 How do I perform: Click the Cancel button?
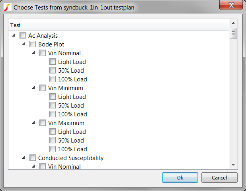[219, 177]
